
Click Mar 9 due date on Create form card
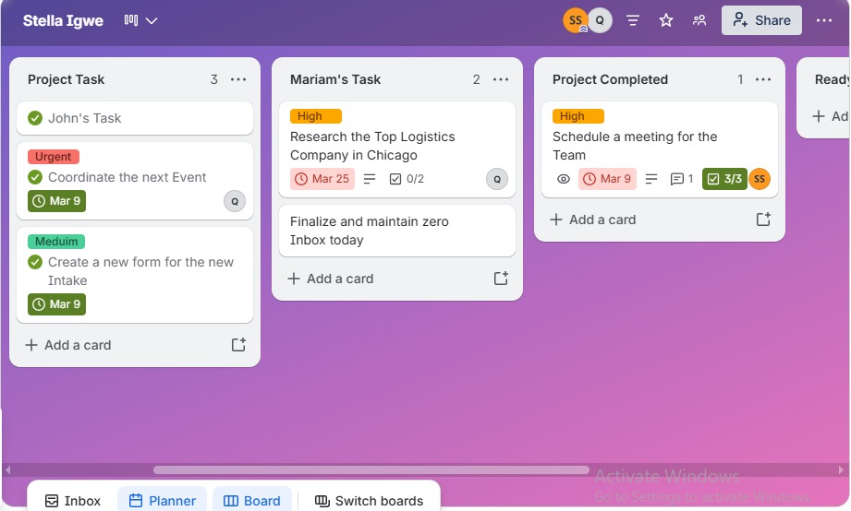[57, 304]
